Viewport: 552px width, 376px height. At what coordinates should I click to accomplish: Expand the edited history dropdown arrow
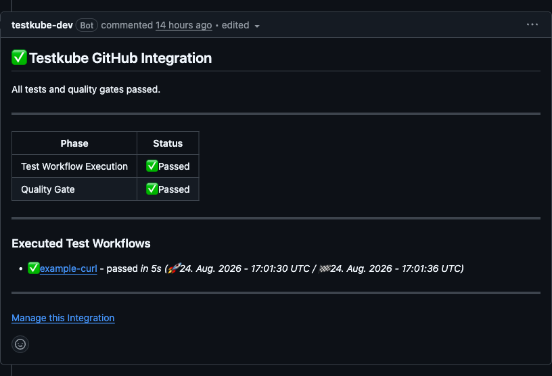(x=257, y=26)
